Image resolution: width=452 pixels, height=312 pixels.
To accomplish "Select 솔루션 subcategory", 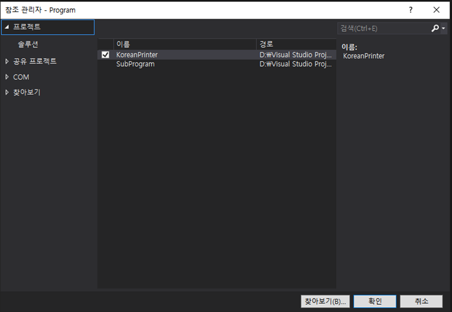I will 28,44.
